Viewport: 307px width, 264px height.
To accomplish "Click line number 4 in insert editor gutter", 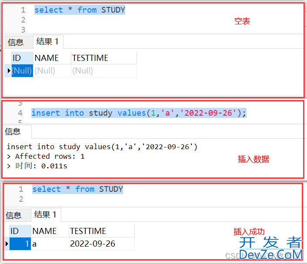I will (x=20, y=113).
